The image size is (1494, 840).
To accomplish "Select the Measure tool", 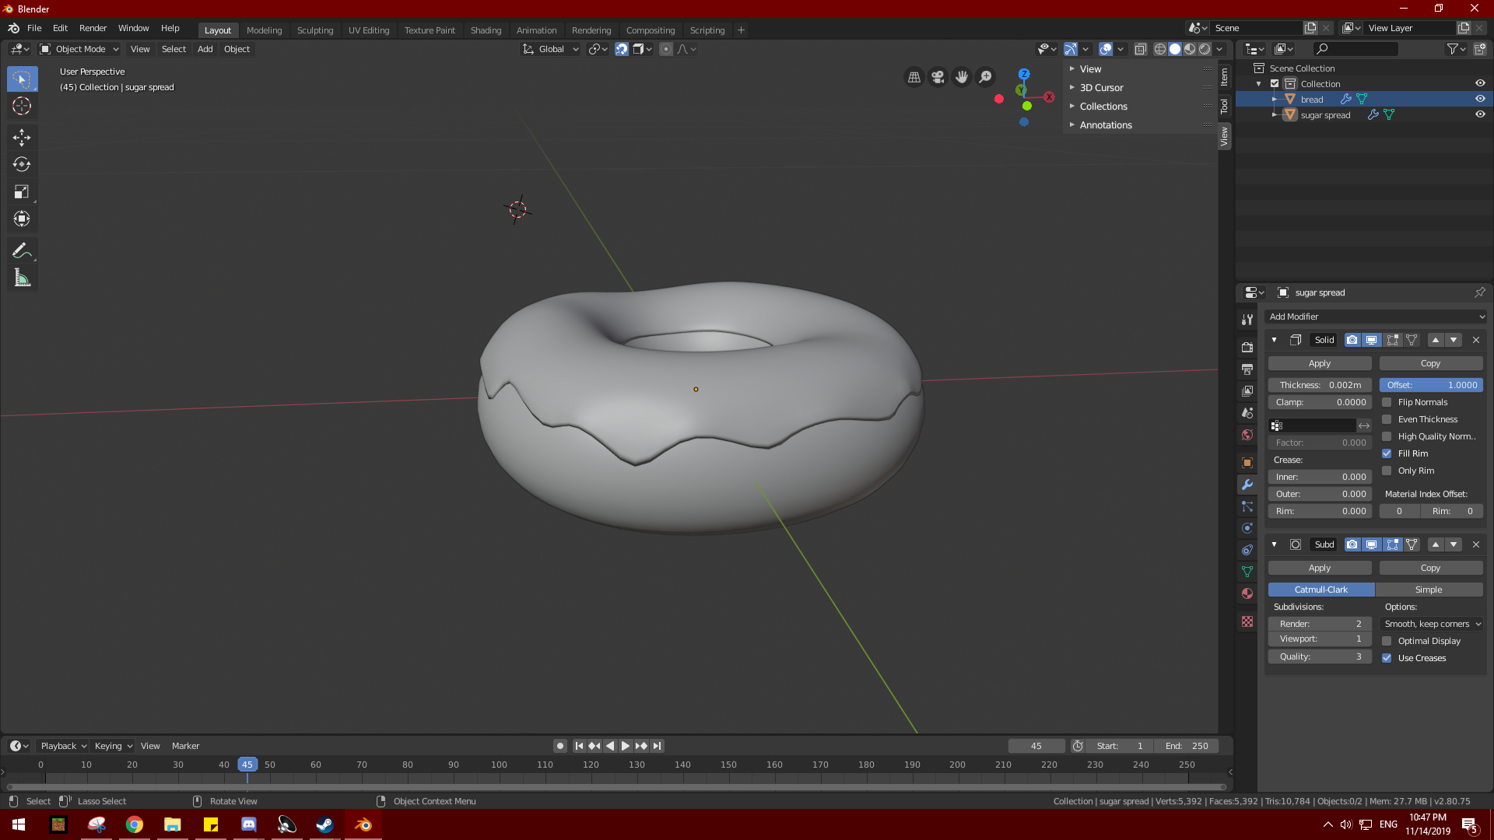I will (x=22, y=278).
